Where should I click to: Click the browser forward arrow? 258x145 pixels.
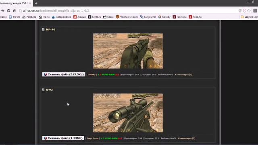coord(3,11)
